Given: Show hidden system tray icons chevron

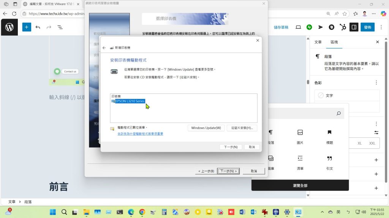Looking at the screenshot, I should point(323,212).
